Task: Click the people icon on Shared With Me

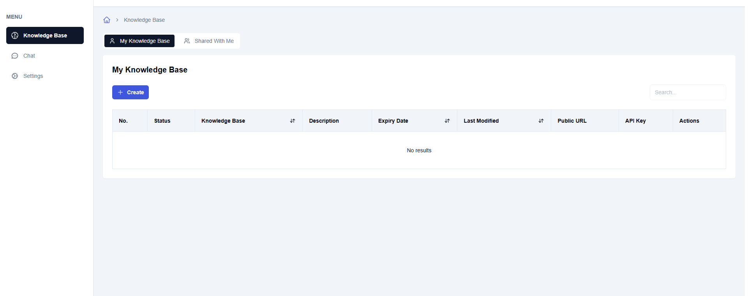Action: (x=187, y=41)
